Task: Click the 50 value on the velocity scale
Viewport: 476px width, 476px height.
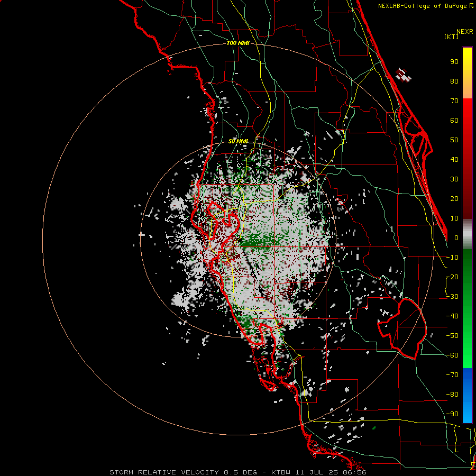Action: (454, 140)
